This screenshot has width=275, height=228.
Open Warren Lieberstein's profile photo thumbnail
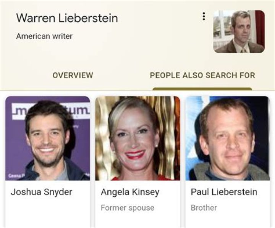[239, 32]
